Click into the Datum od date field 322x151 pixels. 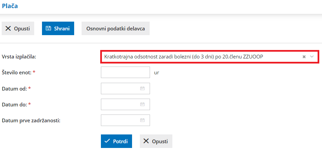point(120,89)
